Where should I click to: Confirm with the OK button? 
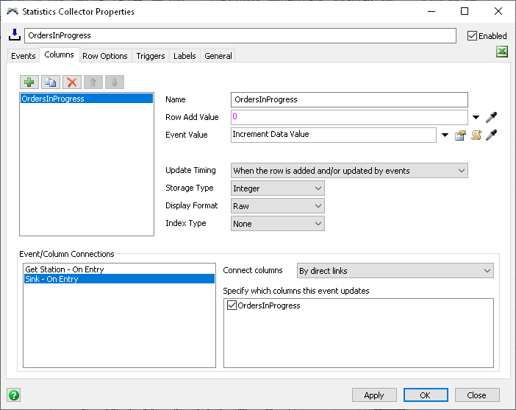point(426,395)
